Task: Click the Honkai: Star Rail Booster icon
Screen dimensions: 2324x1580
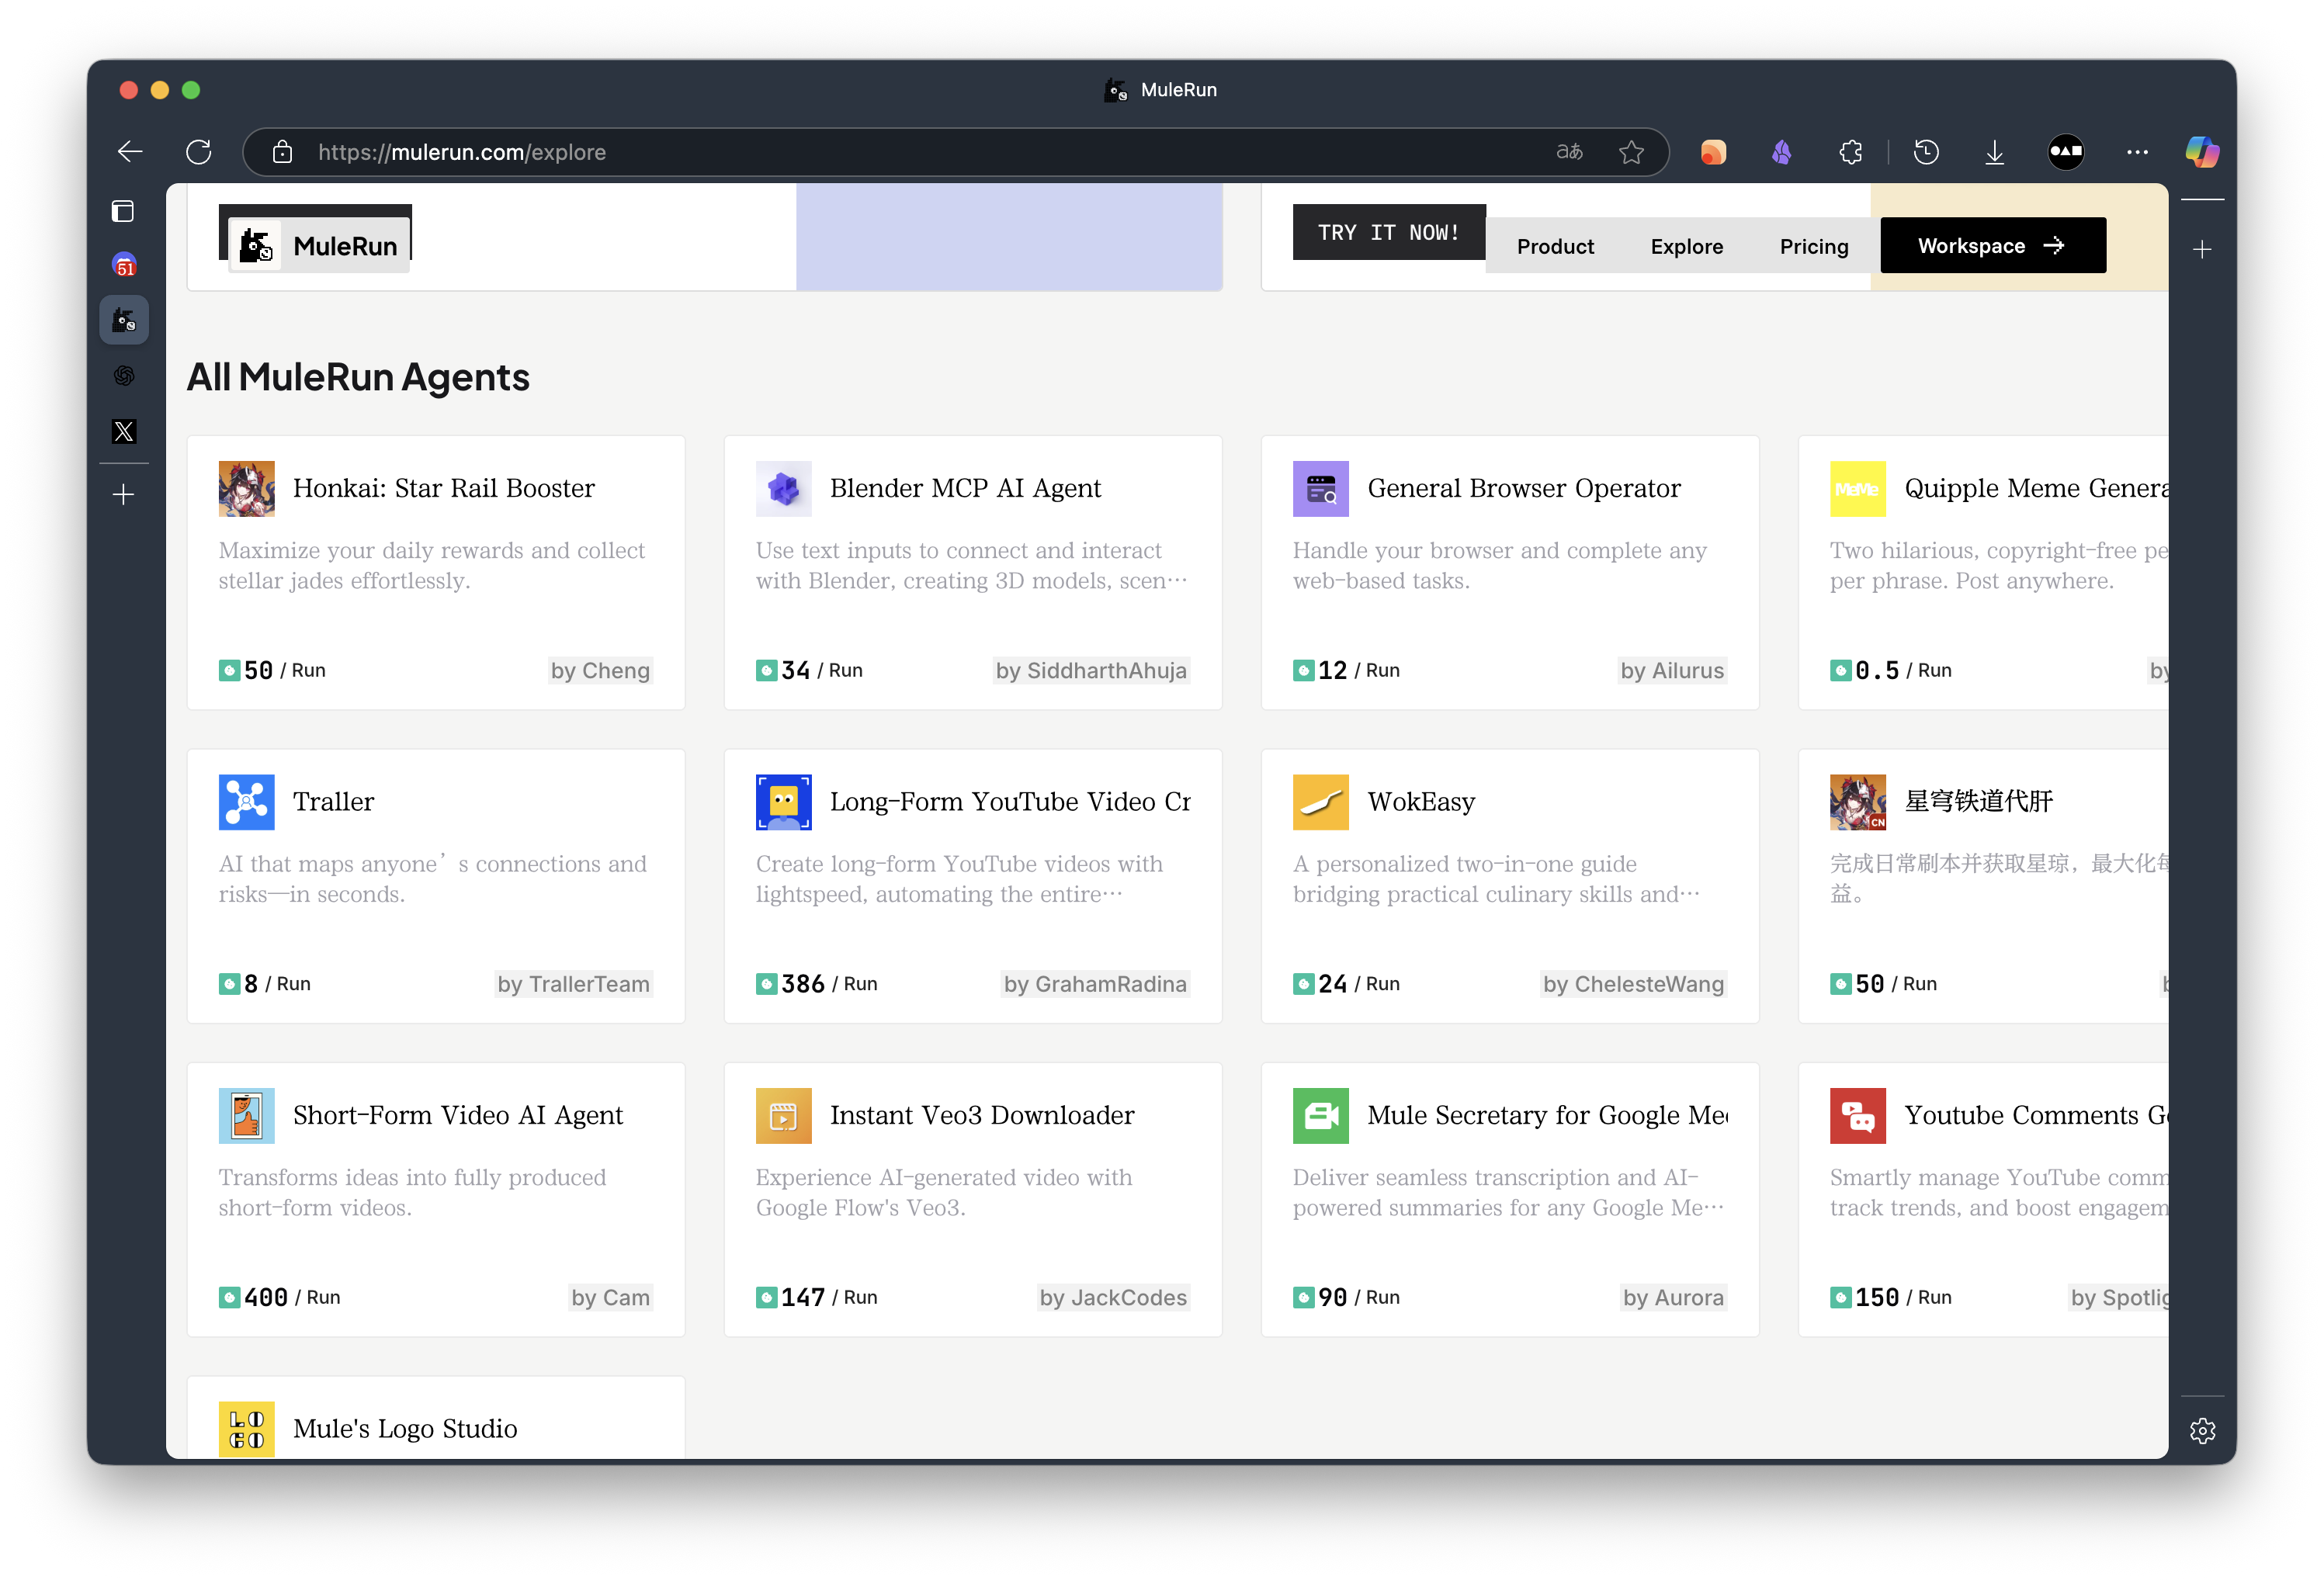Action: [x=246, y=488]
